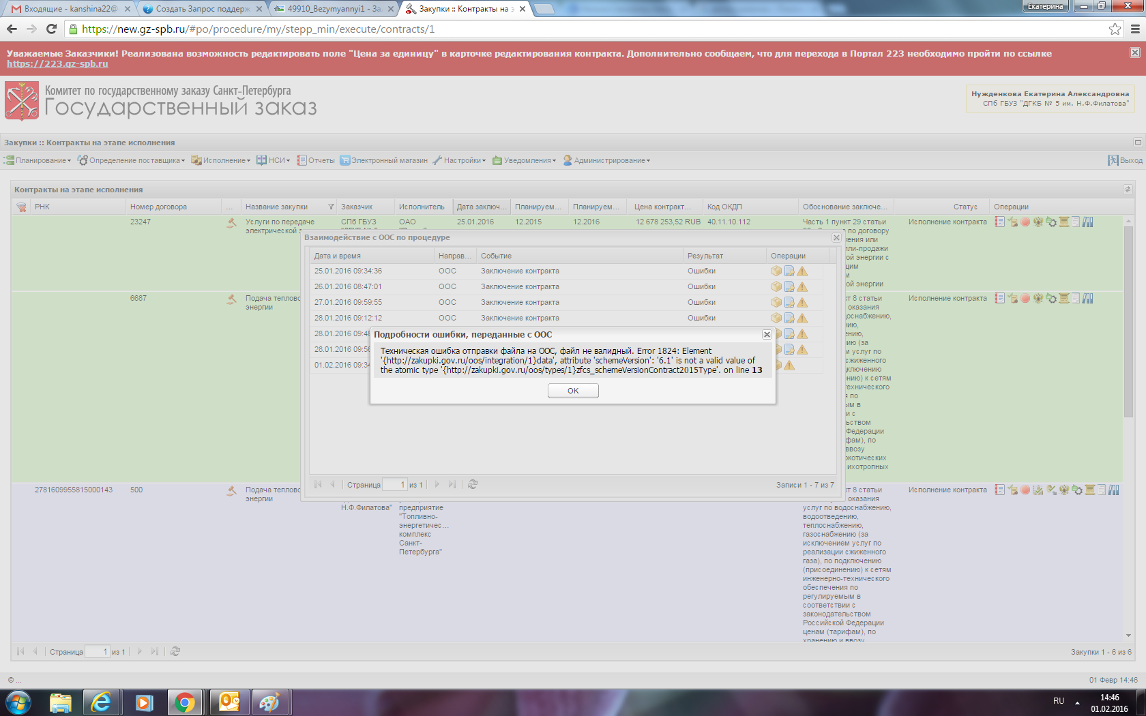Click page number field in interaction dialog
This screenshot has width=1146, height=716.
point(395,484)
